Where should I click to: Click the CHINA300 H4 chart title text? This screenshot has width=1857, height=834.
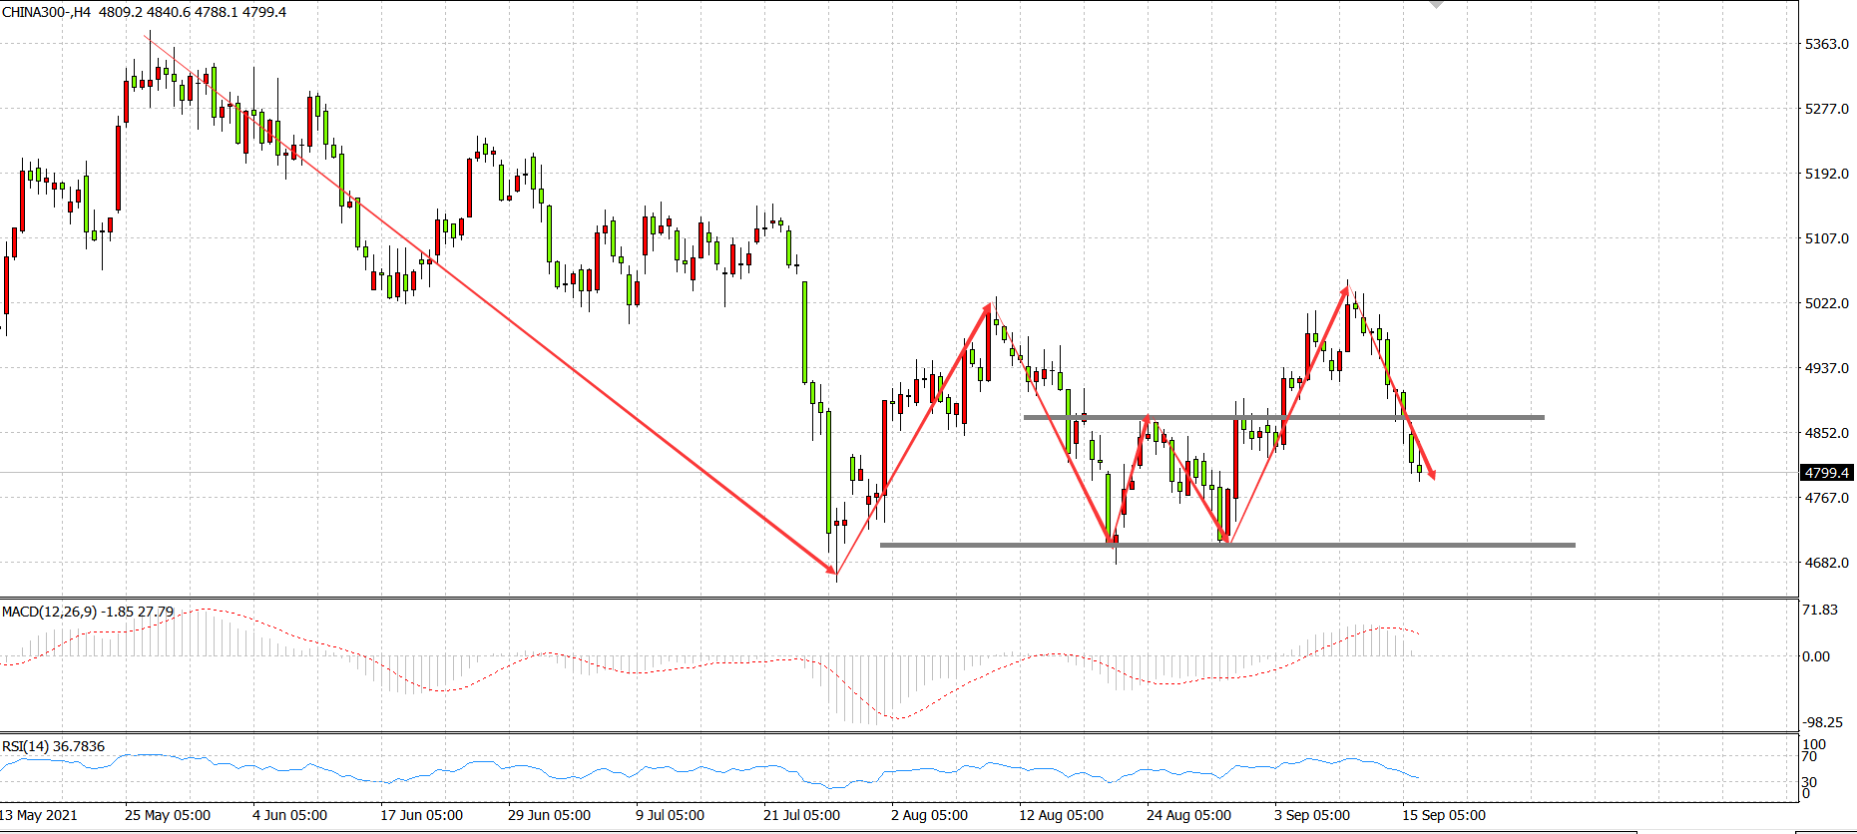click(145, 12)
